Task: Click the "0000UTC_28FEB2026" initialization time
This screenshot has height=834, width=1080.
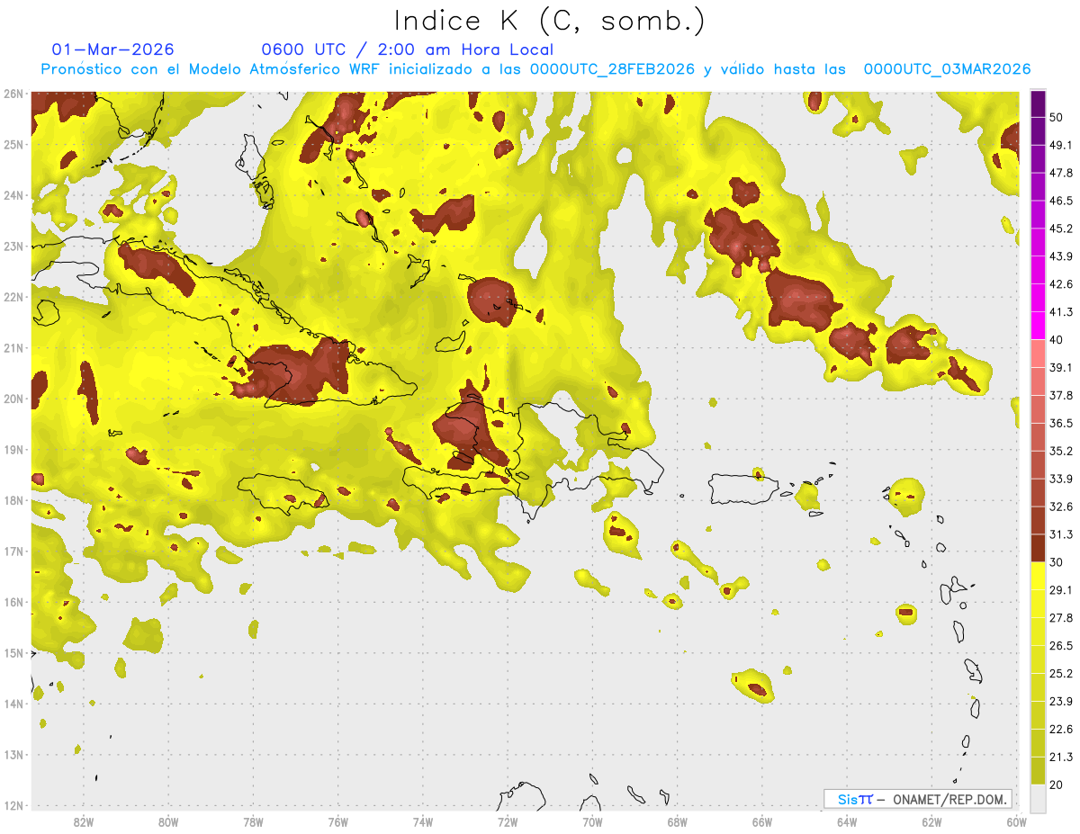Action: [x=612, y=69]
